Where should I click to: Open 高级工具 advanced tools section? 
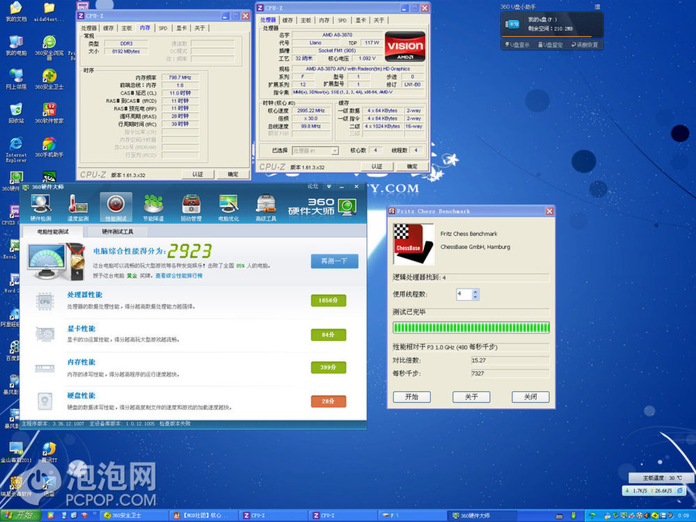point(266,207)
